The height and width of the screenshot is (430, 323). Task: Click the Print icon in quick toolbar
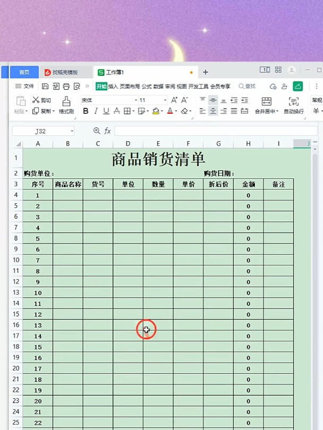point(66,87)
